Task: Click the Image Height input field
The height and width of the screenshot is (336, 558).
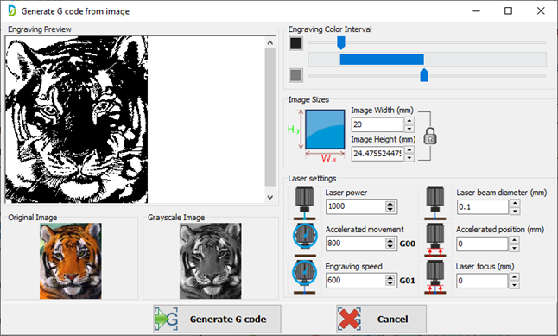Action: pyautogui.click(x=377, y=154)
